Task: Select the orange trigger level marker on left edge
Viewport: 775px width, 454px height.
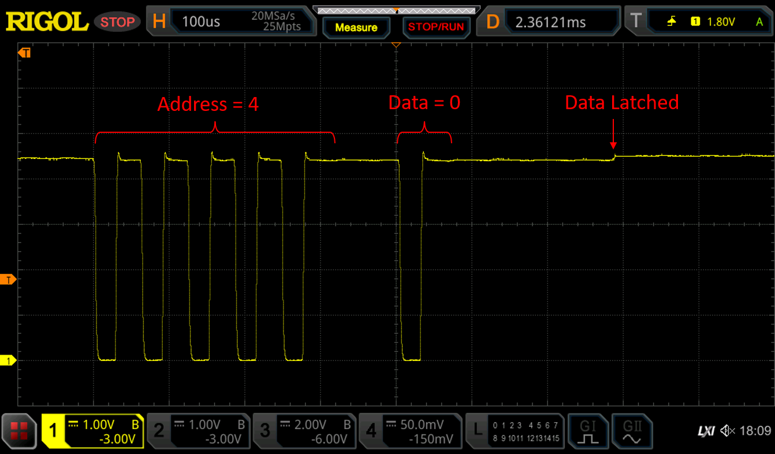Action: [9, 280]
